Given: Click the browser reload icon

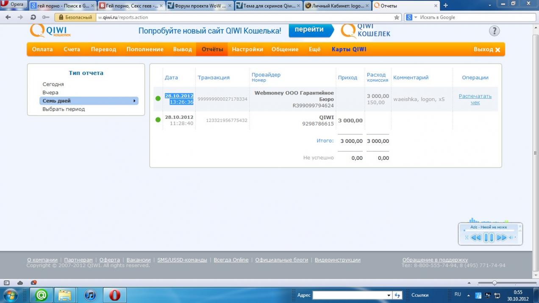Looking at the screenshot, I should click(33, 17).
